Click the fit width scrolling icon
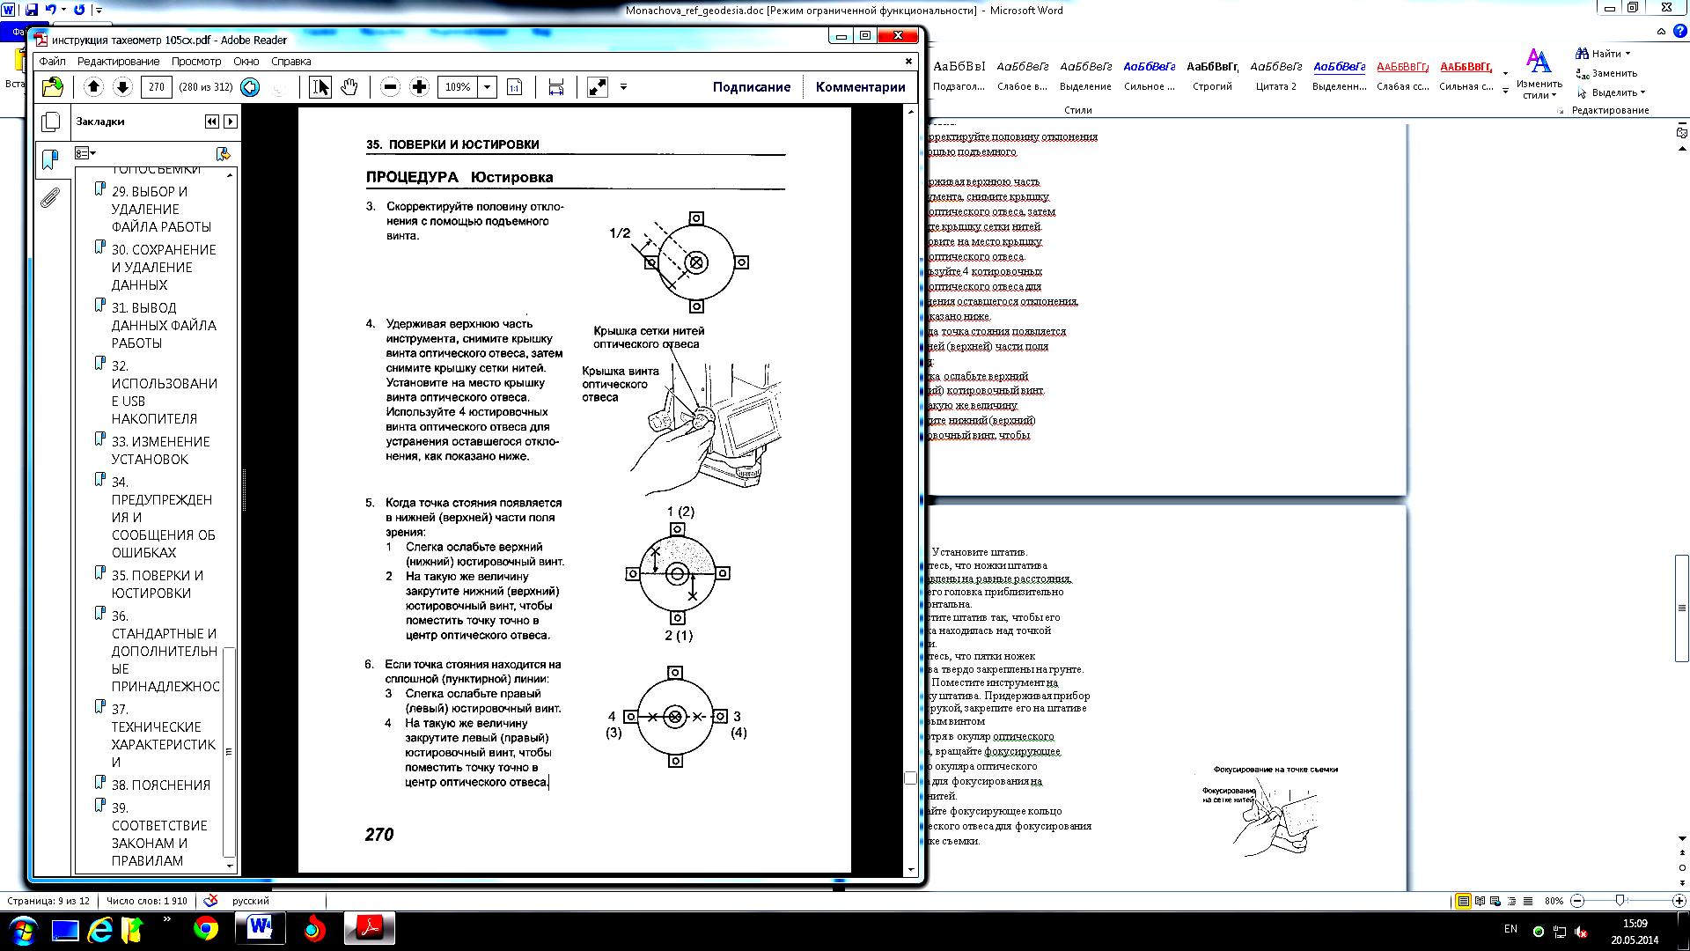Viewport: 1690px width, 951px height. (555, 86)
